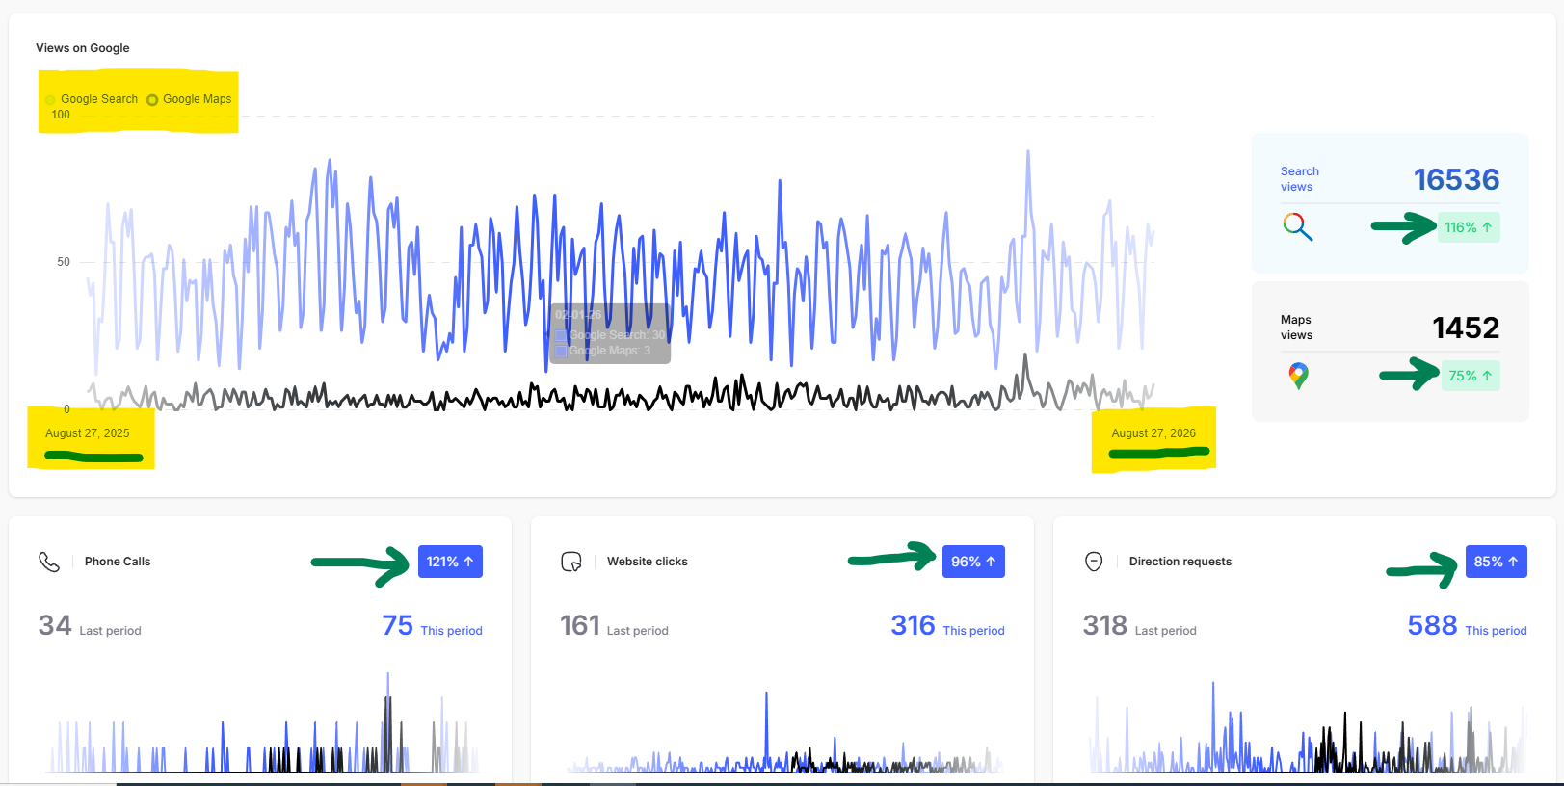This screenshot has width=1564, height=786.
Task: Click the Website clicks this period value 316
Action: tap(914, 626)
